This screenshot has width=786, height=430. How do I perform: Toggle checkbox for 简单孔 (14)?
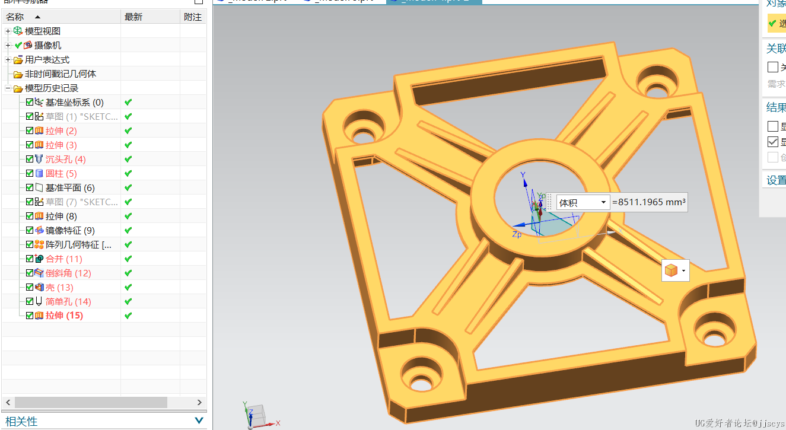[30, 301]
